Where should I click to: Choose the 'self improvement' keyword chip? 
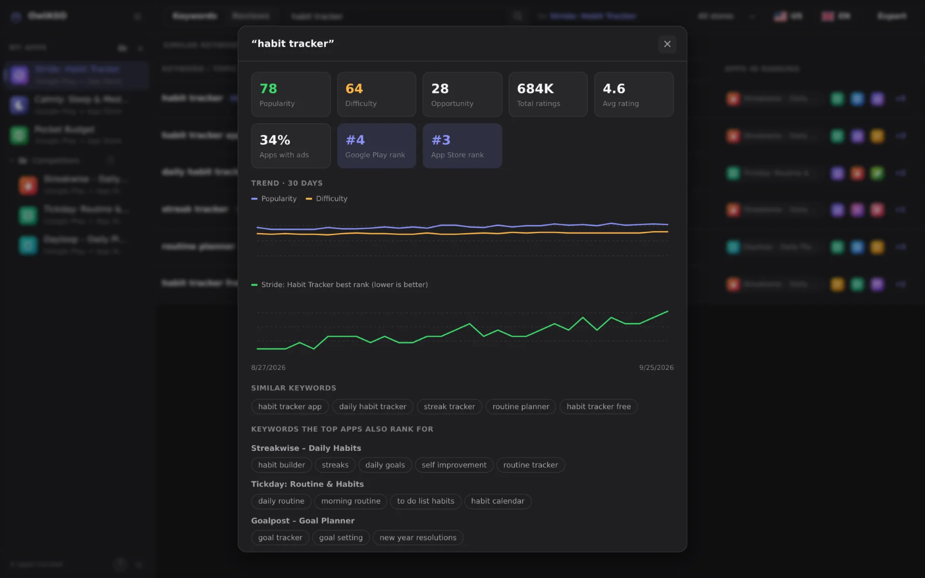454,465
